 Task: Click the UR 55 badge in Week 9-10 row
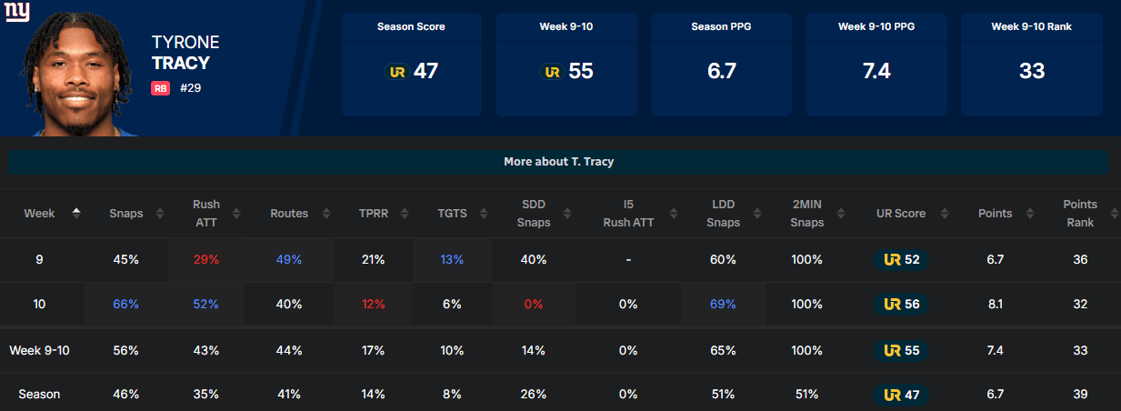pyautogui.click(x=902, y=350)
